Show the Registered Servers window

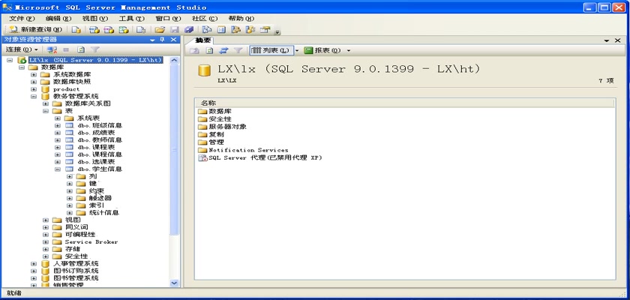point(206,30)
